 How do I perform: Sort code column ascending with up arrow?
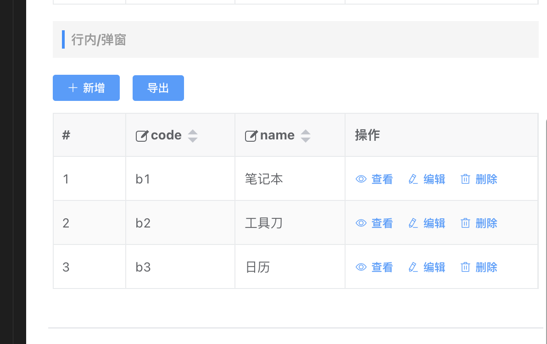click(x=193, y=133)
